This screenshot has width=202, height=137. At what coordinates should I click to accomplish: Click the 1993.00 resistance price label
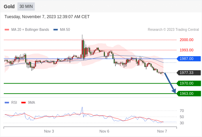coord(187,50)
